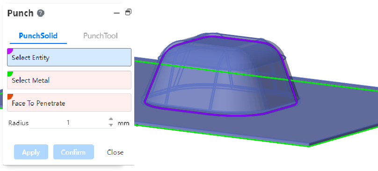Click the Apply button

click(x=31, y=152)
